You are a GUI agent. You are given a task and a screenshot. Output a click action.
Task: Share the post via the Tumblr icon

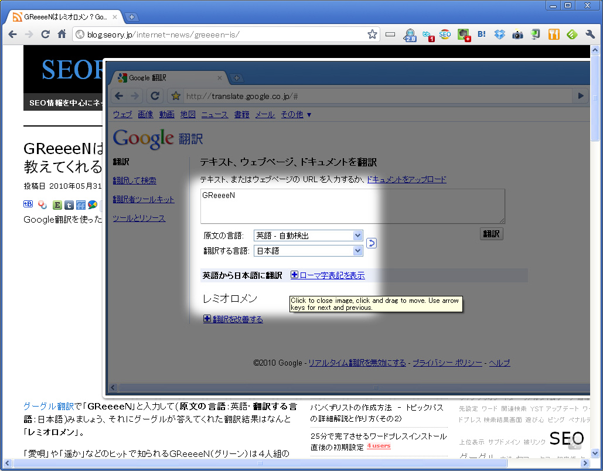coord(69,205)
